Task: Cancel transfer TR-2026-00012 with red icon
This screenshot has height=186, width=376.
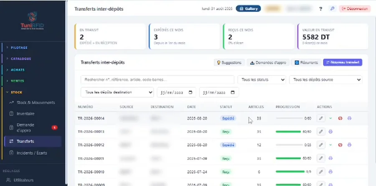Action: (x=340, y=145)
